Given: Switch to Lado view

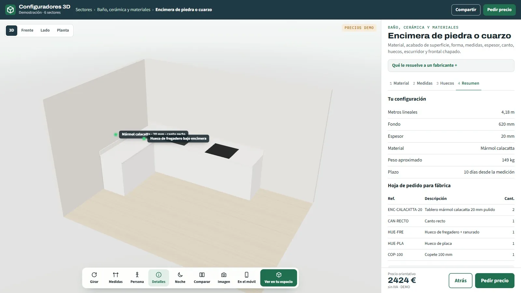Looking at the screenshot, I should click(x=45, y=30).
